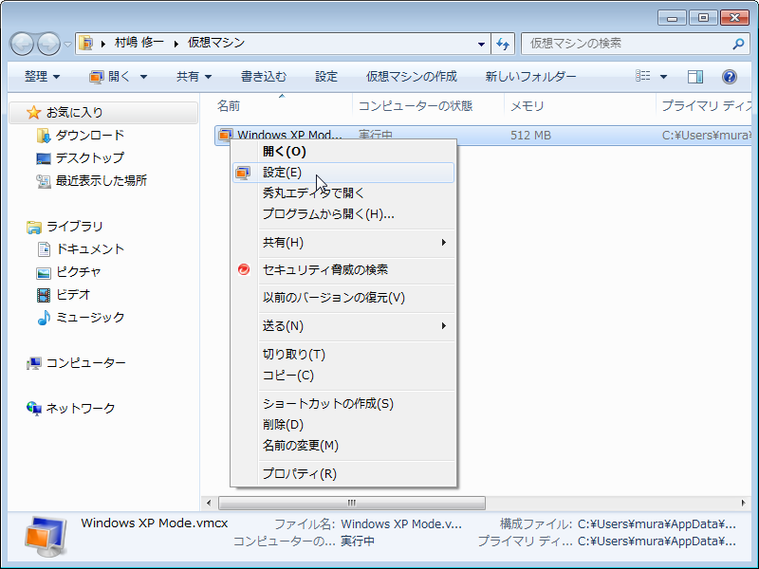Click the change view icon

643,76
